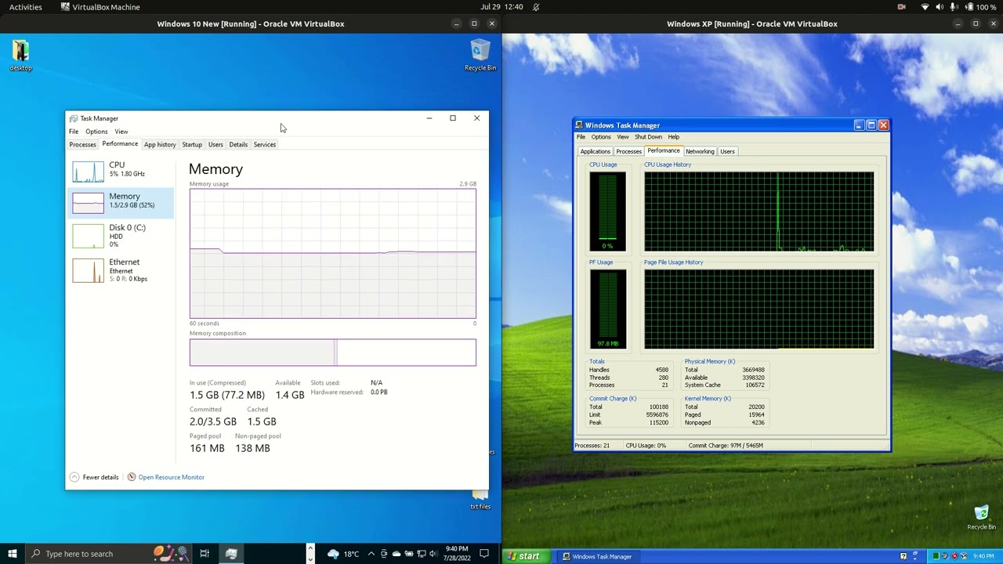Viewport: 1003px width, 564px height.
Task: Click the Memory usage graph
Action: [333, 253]
